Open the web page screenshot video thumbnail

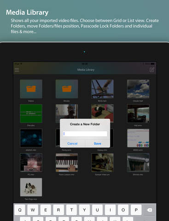coord(138,138)
